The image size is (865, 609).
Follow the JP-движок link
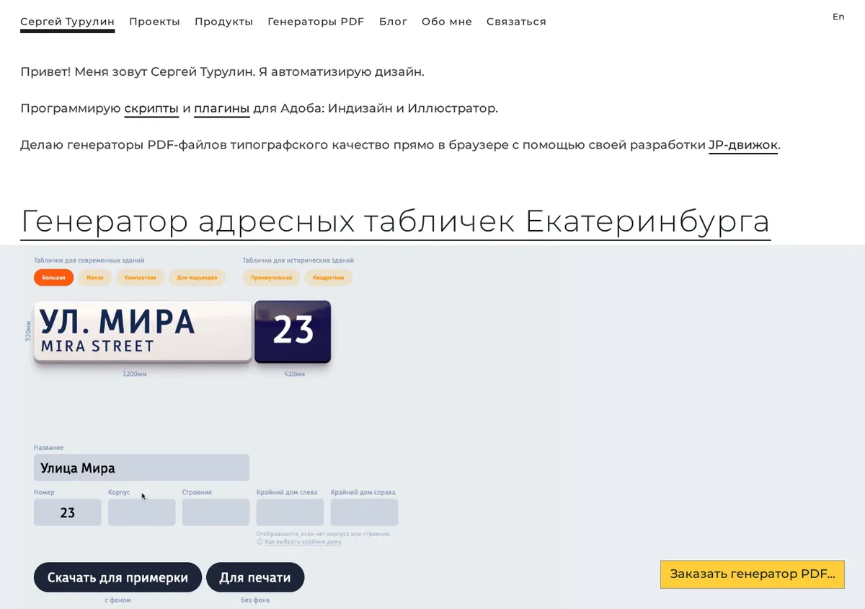click(x=743, y=145)
